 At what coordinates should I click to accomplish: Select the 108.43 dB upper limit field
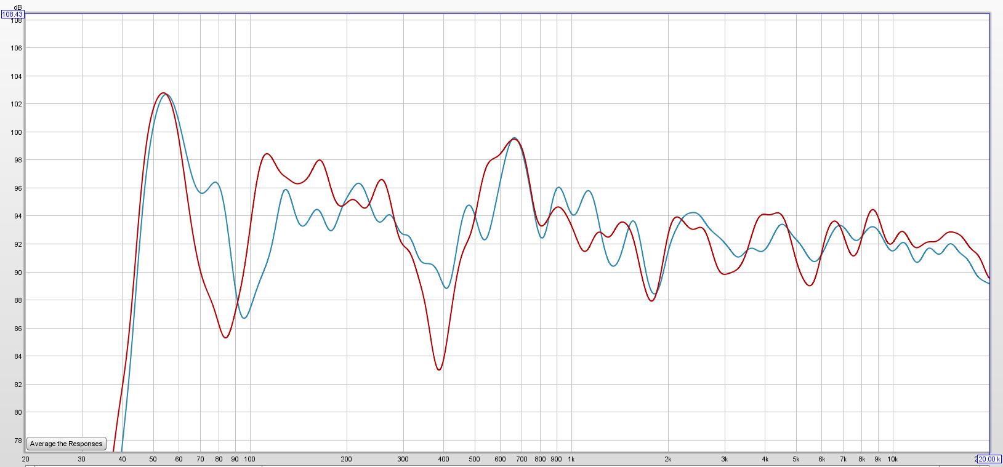[12, 14]
